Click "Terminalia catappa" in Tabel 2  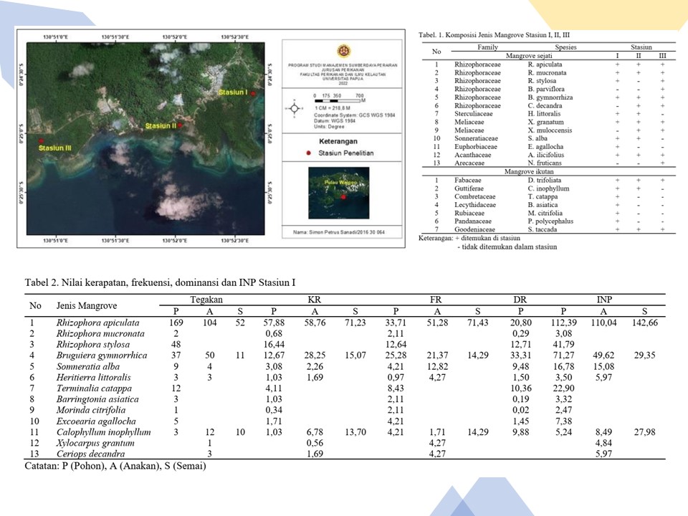tap(94, 388)
